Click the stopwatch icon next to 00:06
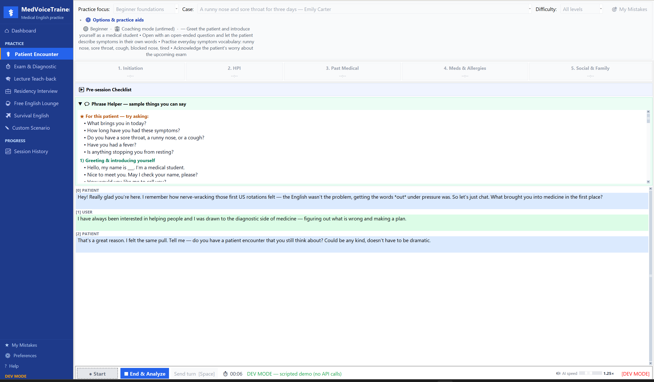The image size is (654, 382). (x=225, y=374)
